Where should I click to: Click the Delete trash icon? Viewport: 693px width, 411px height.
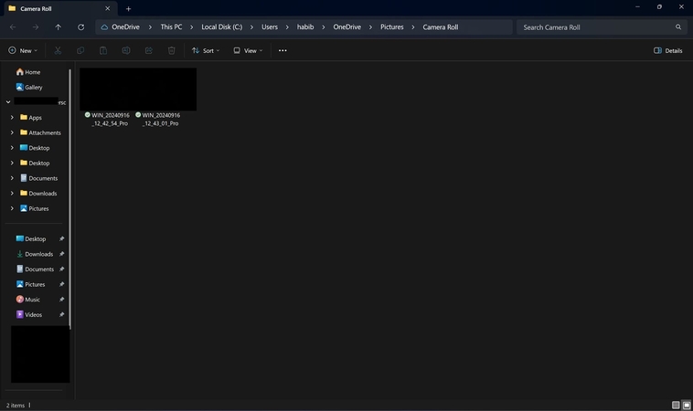[172, 51]
